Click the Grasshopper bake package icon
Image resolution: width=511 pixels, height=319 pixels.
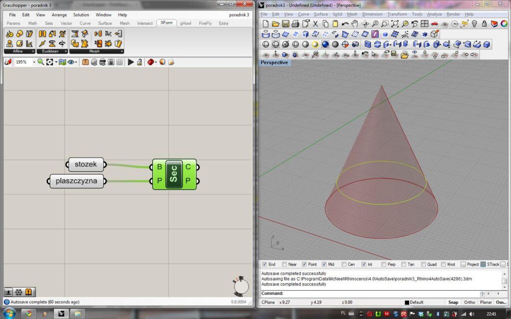tap(85, 62)
